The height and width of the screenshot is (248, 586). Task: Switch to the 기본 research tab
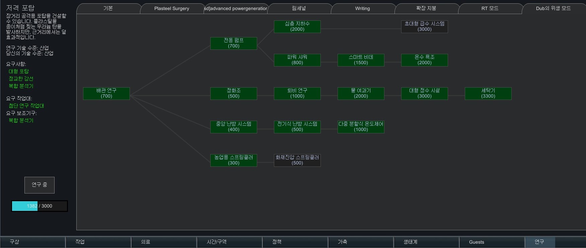108,8
